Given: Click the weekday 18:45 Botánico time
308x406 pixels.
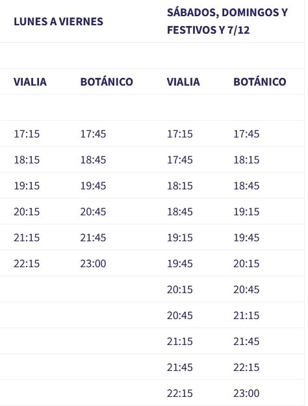Looking at the screenshot, I should pos(93,160).
